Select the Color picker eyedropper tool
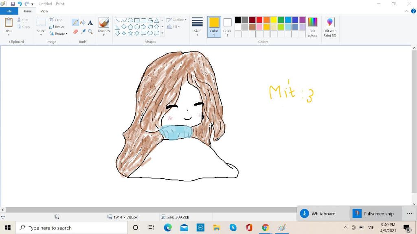This screenshot has height=234, width=417. [83, 32]
